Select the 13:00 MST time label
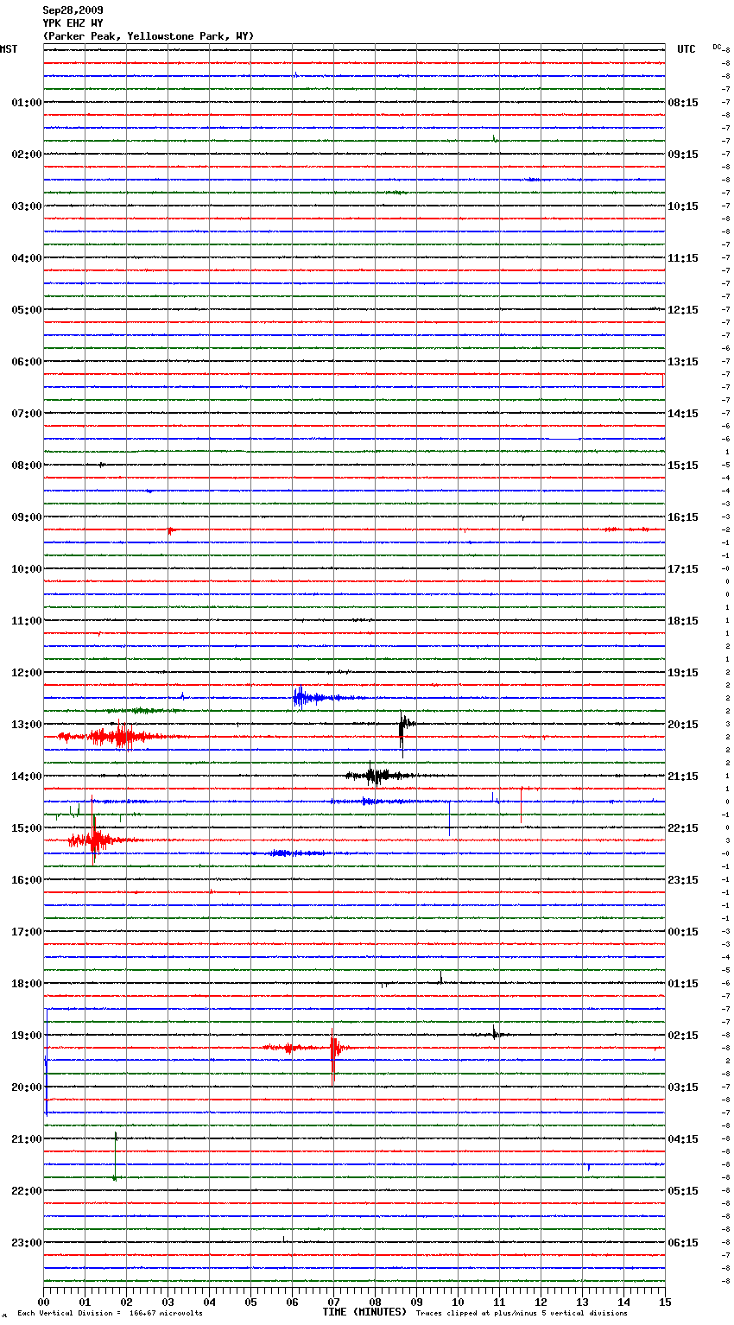The height and width of the screenshot is (1325, 734). click(27, 725)
